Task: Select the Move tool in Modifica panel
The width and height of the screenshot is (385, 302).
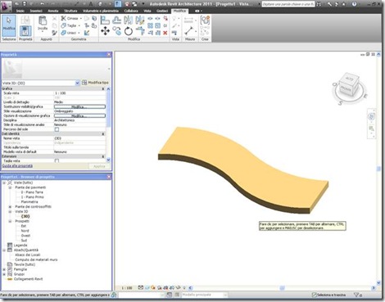Action: [105, 31]
